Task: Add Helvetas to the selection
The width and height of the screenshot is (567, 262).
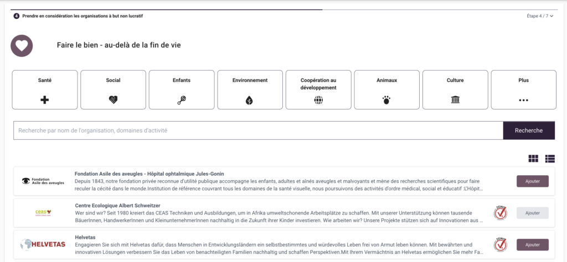Action: pyautogui.click(x=532, y=244)
